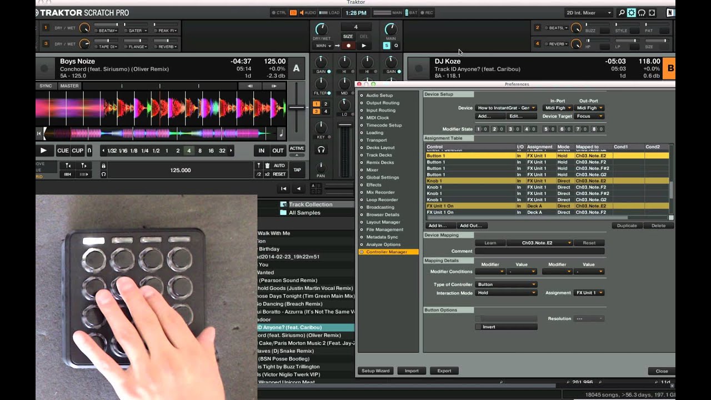Viewport: 711px width, 400px height.
Task: Toggle the ACTIVE loop button
Action: 297,148
